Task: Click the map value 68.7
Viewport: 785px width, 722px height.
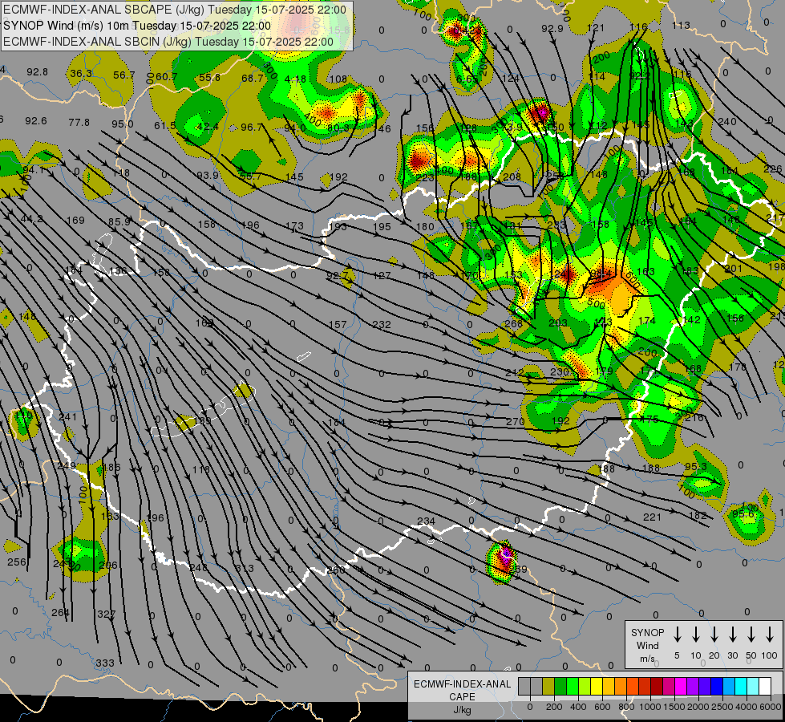Action: [253, 78]
